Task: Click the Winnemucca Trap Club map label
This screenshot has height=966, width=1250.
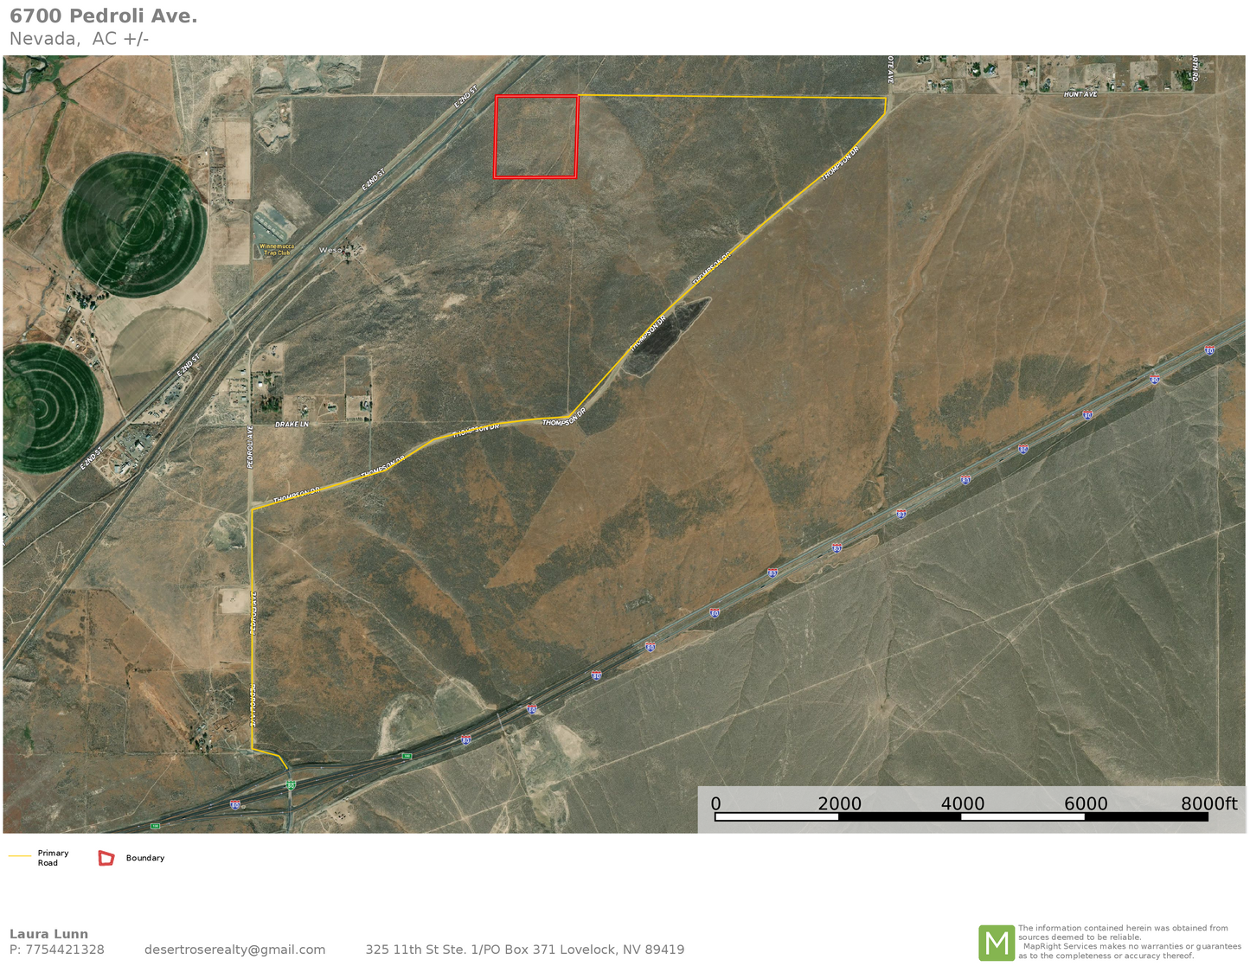Action: click(x=276, y=250)
